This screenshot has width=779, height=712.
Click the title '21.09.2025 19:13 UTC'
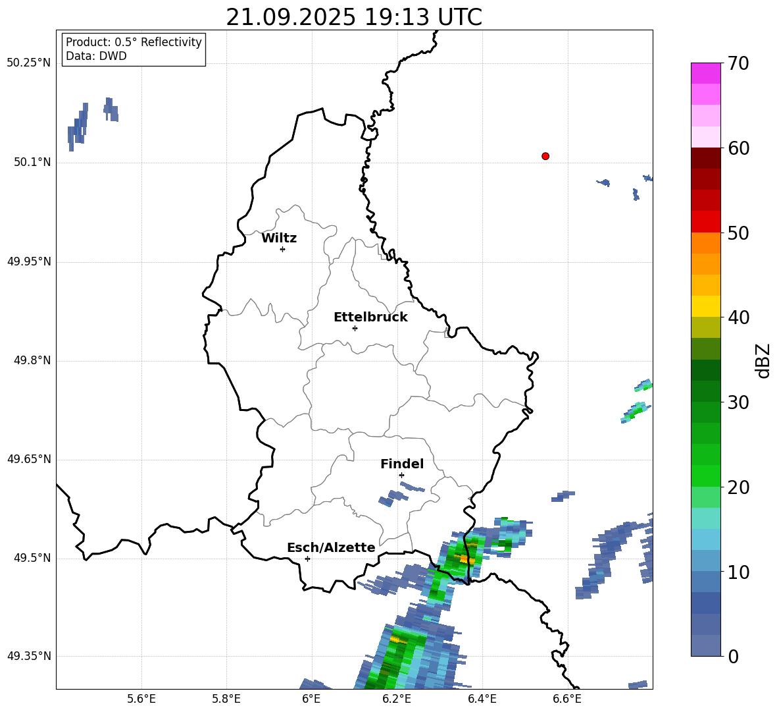pos(354,17)
